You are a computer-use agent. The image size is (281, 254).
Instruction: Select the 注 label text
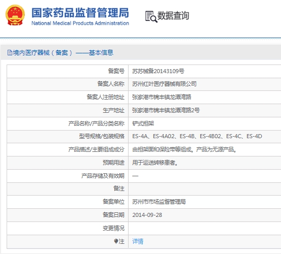click(121, 241)
